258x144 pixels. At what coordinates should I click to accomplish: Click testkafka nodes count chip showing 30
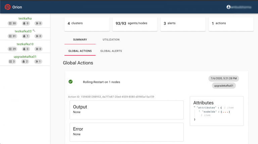coord(12,23)
